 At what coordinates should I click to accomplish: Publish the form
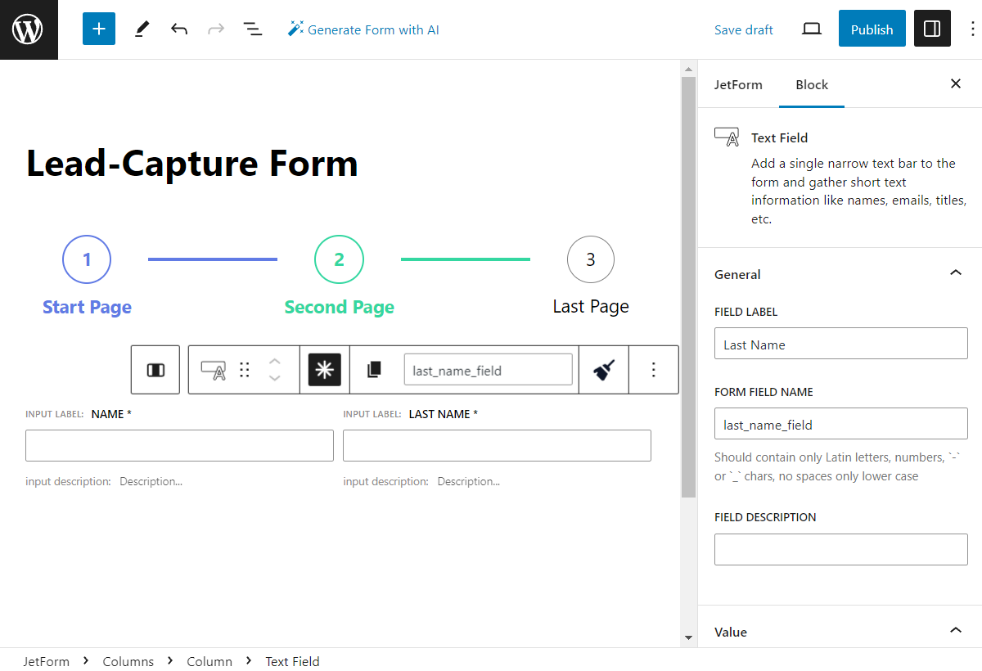(x=872, y=29)
